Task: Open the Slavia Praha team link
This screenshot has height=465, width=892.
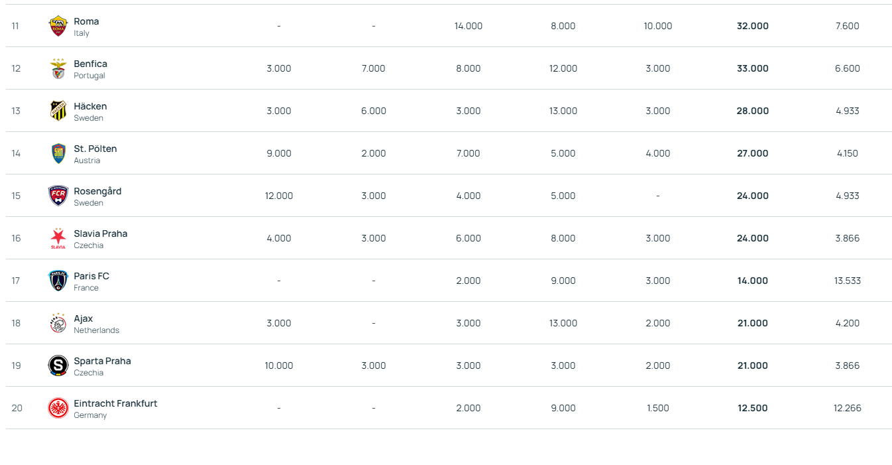Action: [x=100, y=233]
